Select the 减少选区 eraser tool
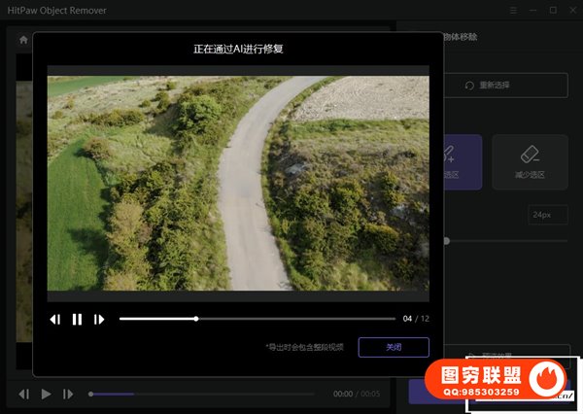This screenshot has width=583, height=414. pos(530,161)
